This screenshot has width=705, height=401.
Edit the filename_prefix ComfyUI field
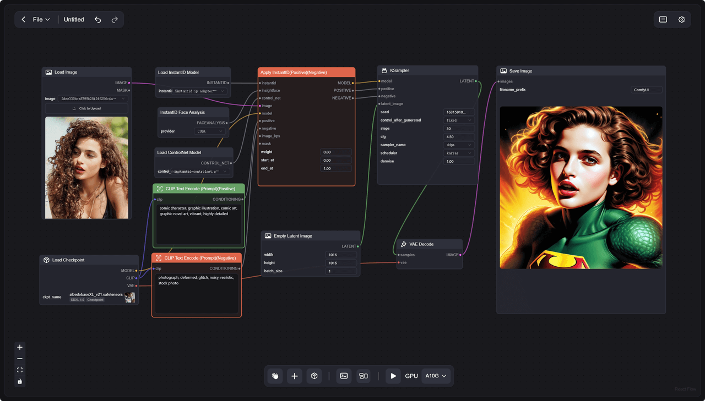pyautogui.click(x=647, y=90)
